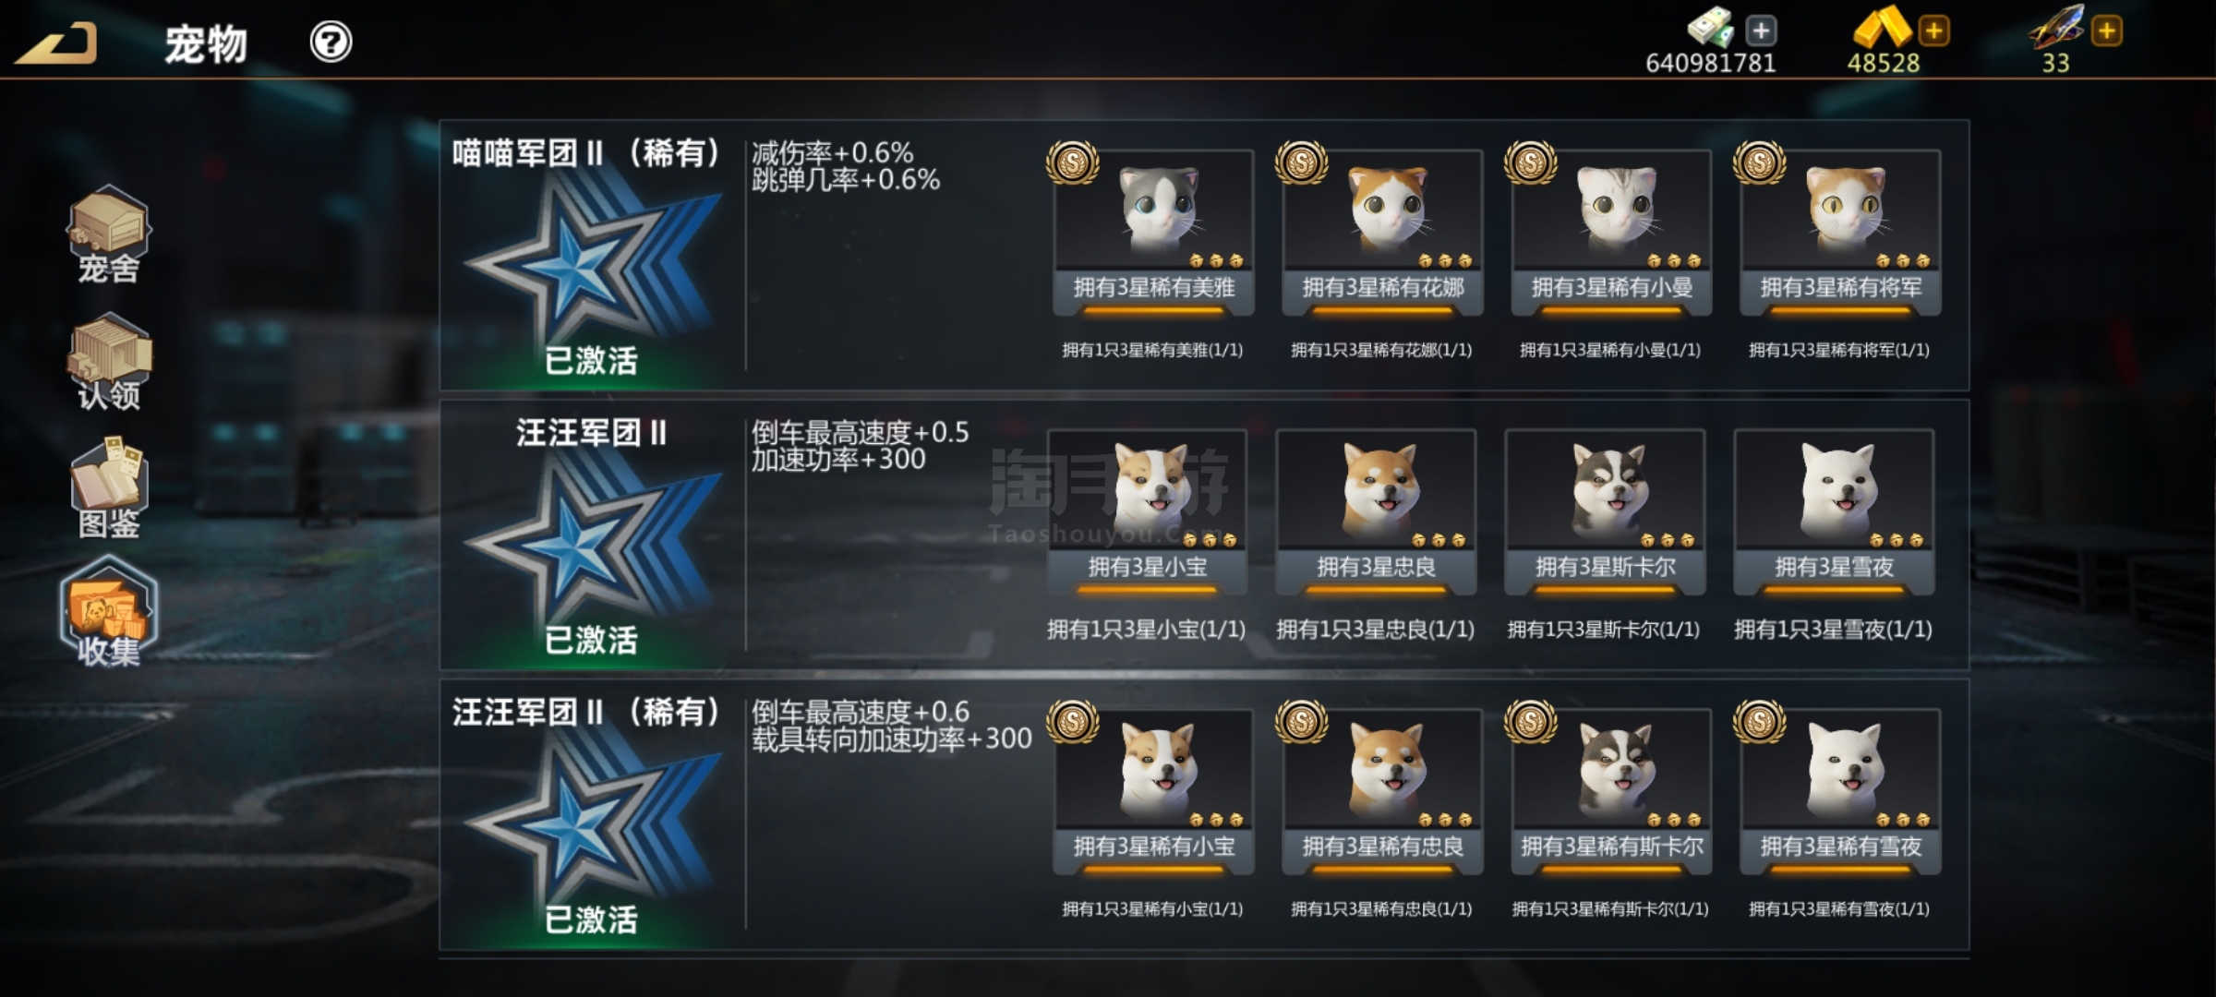Image resolution: width=2216 pixels, height=997 pixels.
Task: Select the 拥有3星忠良 shiba card
Action: (1376, 512)
